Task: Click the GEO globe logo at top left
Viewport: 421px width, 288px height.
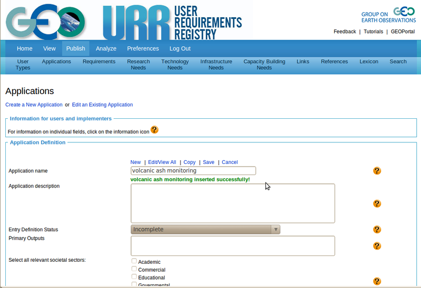Action: (45, 20)
